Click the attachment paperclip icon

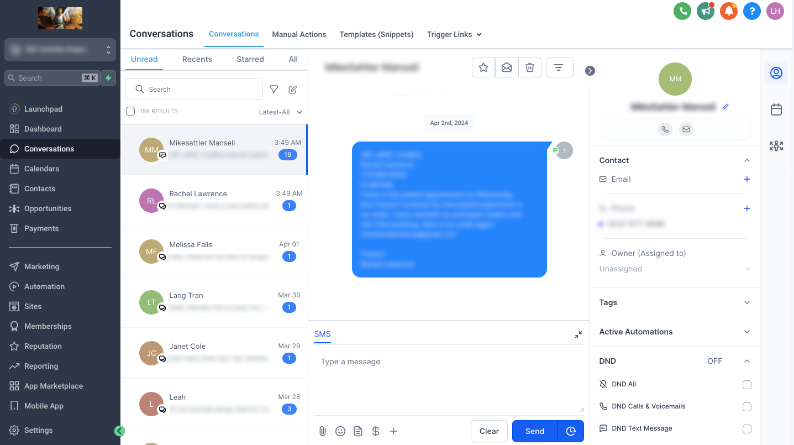(323, 431)
